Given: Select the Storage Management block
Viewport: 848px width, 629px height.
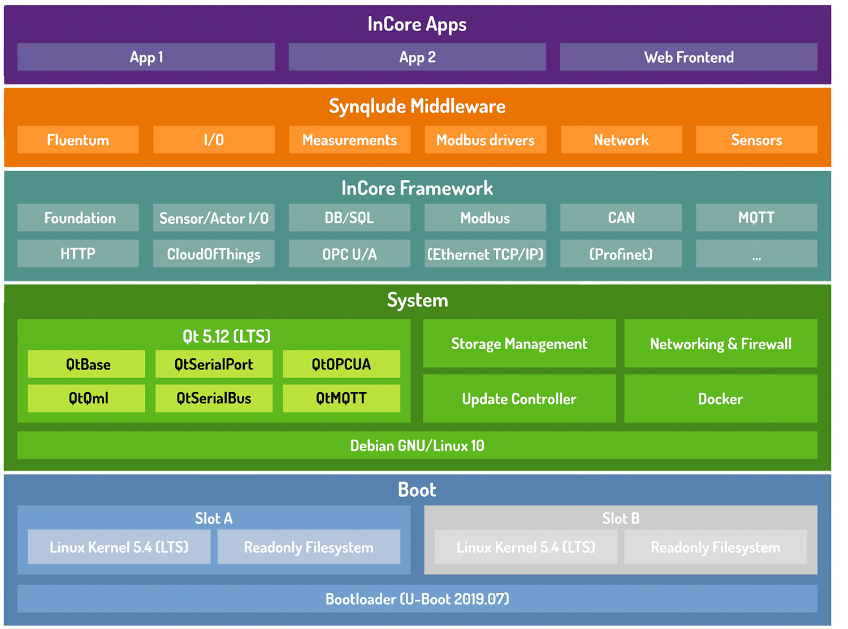Looking at the screenshot, I should tap(520, 344).
